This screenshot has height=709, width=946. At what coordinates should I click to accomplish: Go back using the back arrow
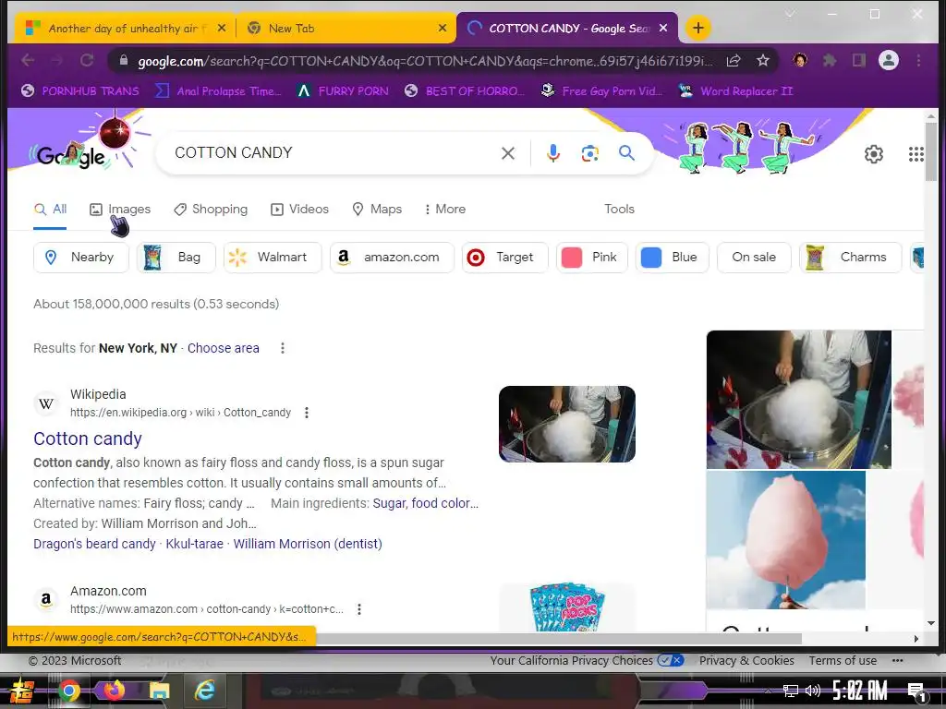click(28, 60)
